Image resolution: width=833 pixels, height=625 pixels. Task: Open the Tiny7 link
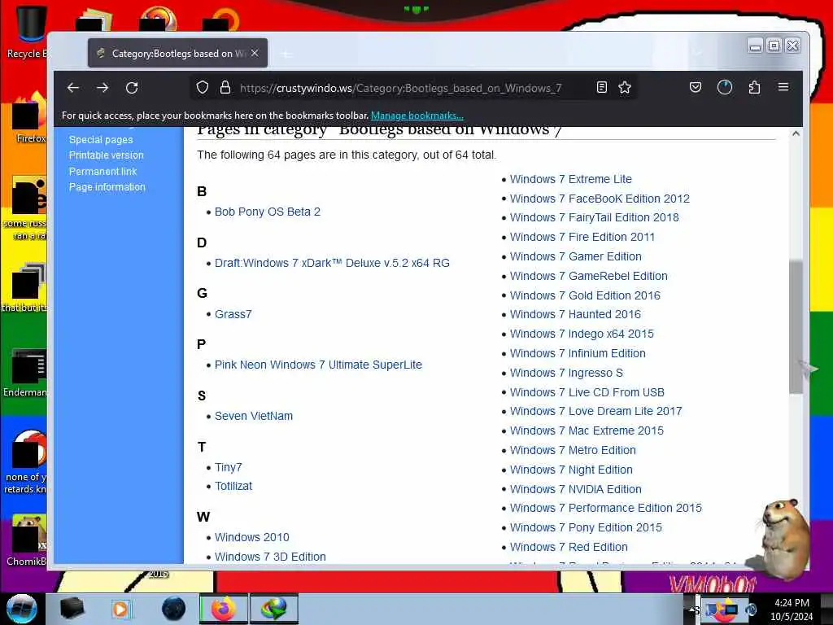point(229,467)
